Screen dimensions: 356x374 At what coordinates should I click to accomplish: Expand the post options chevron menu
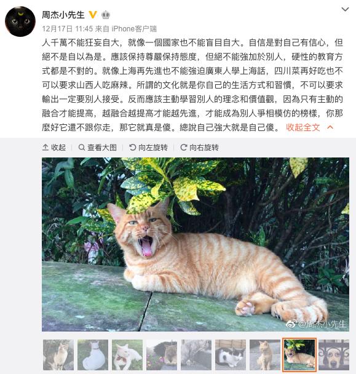coord(345,9)
